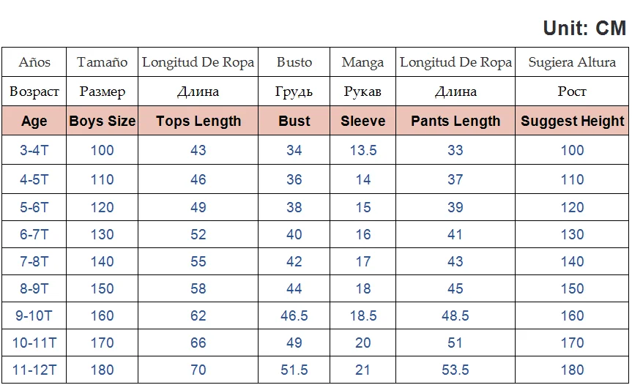Click the 'Age' column header
Image resolution: width=632 pixels, height=385 pixels.
34,122
